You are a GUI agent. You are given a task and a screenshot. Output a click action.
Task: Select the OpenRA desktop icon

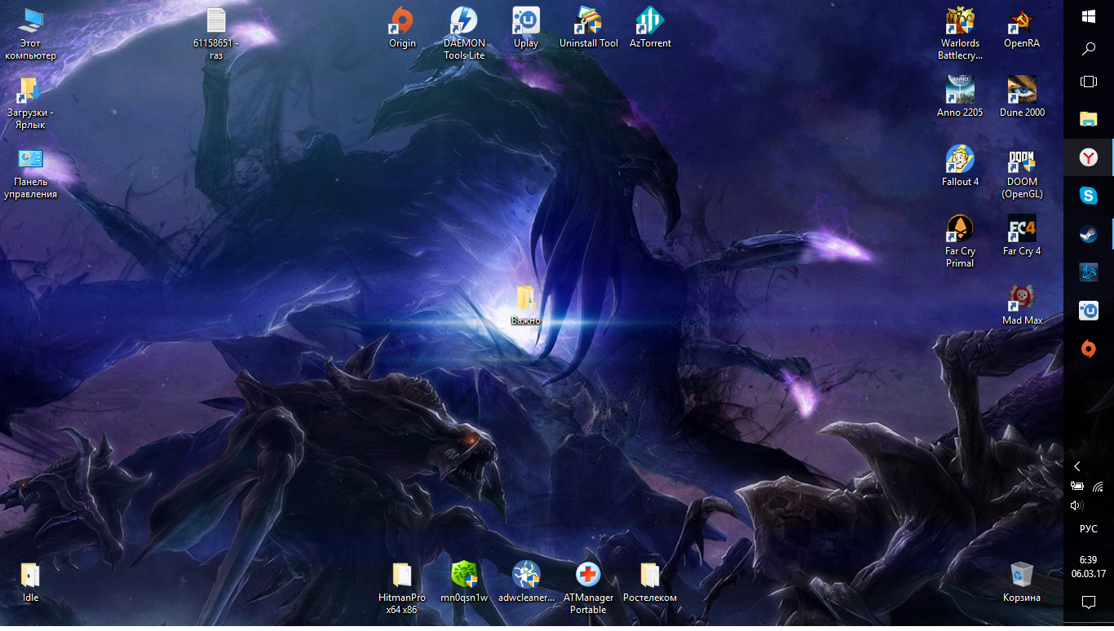1022,28
